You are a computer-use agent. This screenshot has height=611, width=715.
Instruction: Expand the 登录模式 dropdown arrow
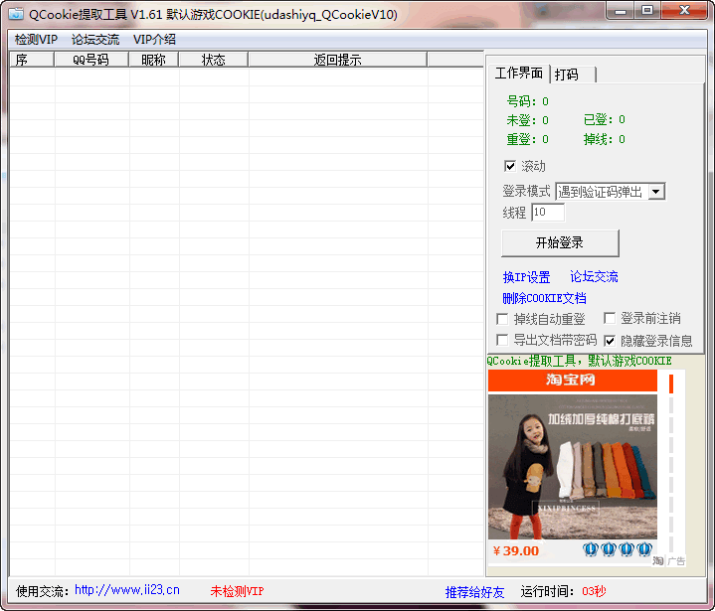pyautogui.click(x=656, y=192)
